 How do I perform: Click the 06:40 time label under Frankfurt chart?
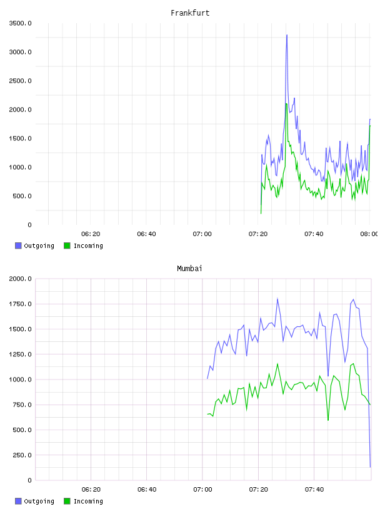(146, 234)
